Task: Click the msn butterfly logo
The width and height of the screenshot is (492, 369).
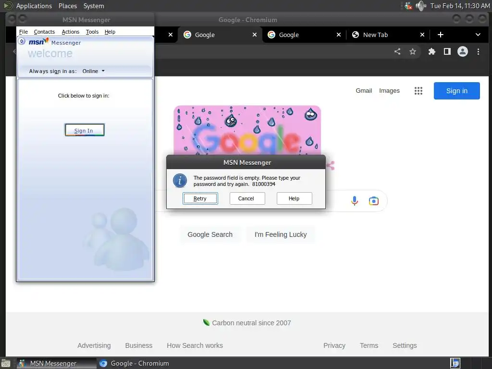Action: (38, 41)
